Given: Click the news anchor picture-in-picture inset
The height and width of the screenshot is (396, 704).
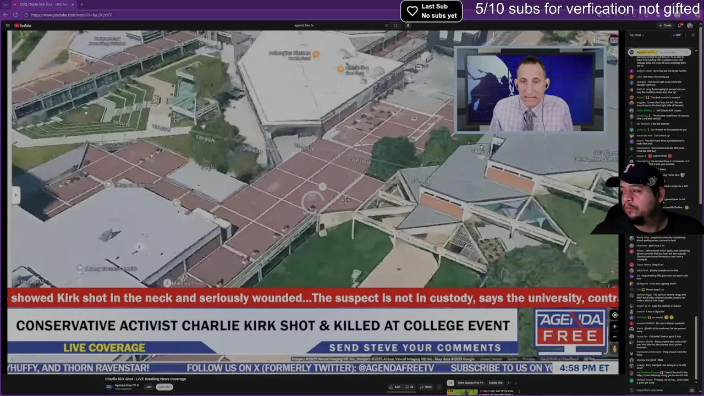Looking at the screenshot, I should [x=530, y=90].
